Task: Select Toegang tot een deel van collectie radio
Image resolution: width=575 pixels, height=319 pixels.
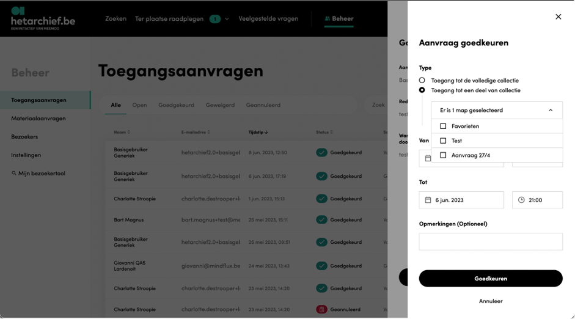Action: [x=422, y=90]
